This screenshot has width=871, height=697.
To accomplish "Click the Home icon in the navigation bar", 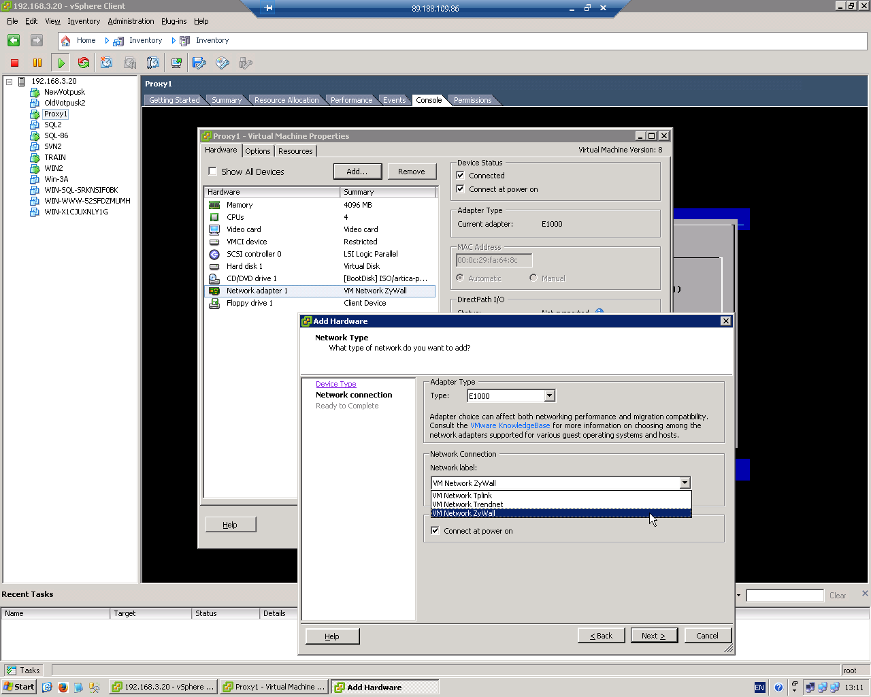I will (x=66, y=41).
